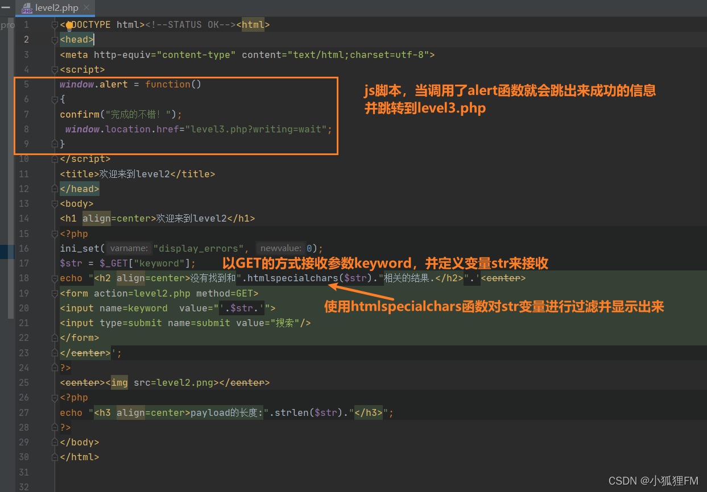The width and height of the screenshot is (707, 492).
Task: Collapse the fold marker at line 1 DOCTYPE
Action: [x=55, y=25]
